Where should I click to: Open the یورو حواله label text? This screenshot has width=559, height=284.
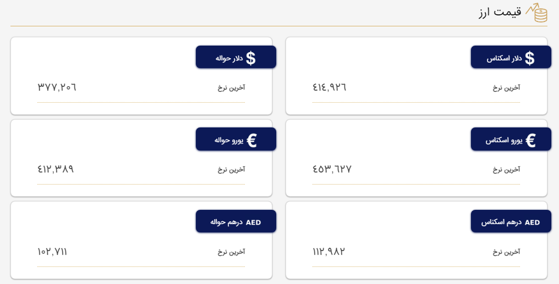click(225, 141)
